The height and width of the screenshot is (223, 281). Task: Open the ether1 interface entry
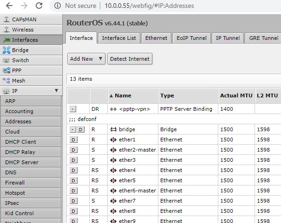pos(127,140)
